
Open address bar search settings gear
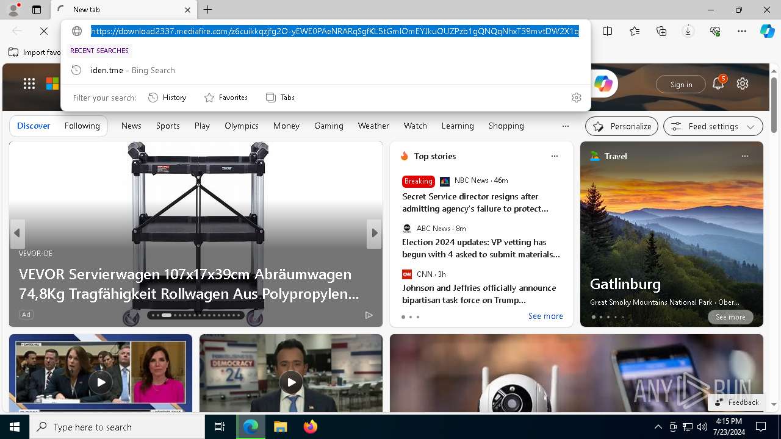click(577, 98)
